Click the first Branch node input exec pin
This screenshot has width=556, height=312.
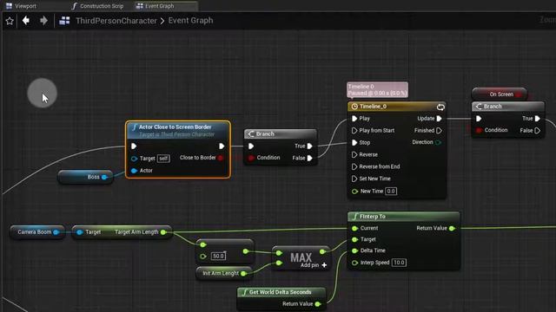[x=251, y=146]
